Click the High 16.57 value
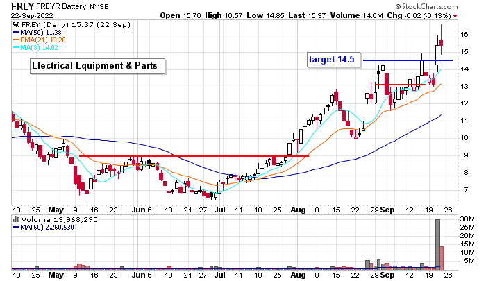Screen dimensions: 486x281 tap(224, 15)
